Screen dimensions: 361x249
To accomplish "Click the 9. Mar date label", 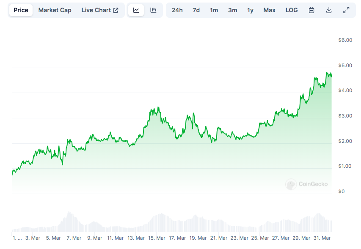I will (x=95, y=238).
